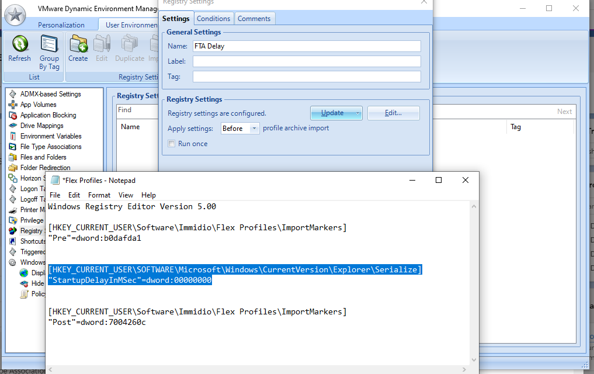The image size is (594, 374).
Task: Click the Refresh icon in the ribbon
Action: coord(20,44)
